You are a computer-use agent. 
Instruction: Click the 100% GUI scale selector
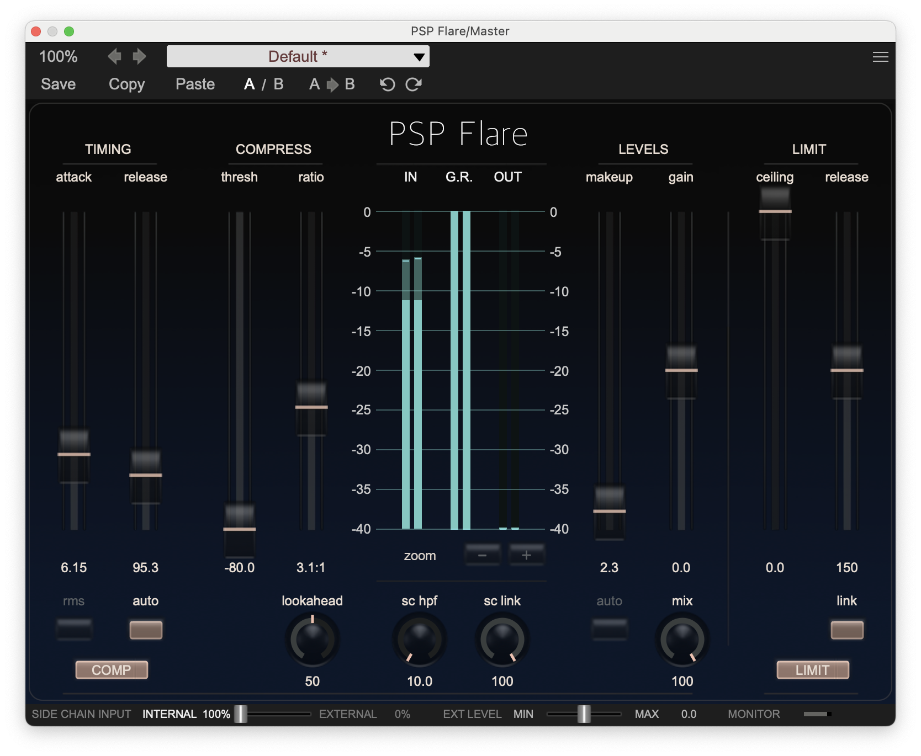(x=59, y=56)
